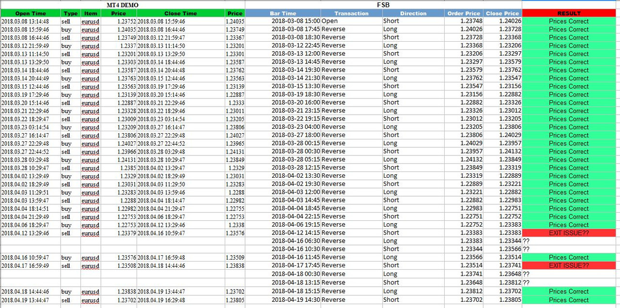Select FSB close price 1.22889

[510, 176]
